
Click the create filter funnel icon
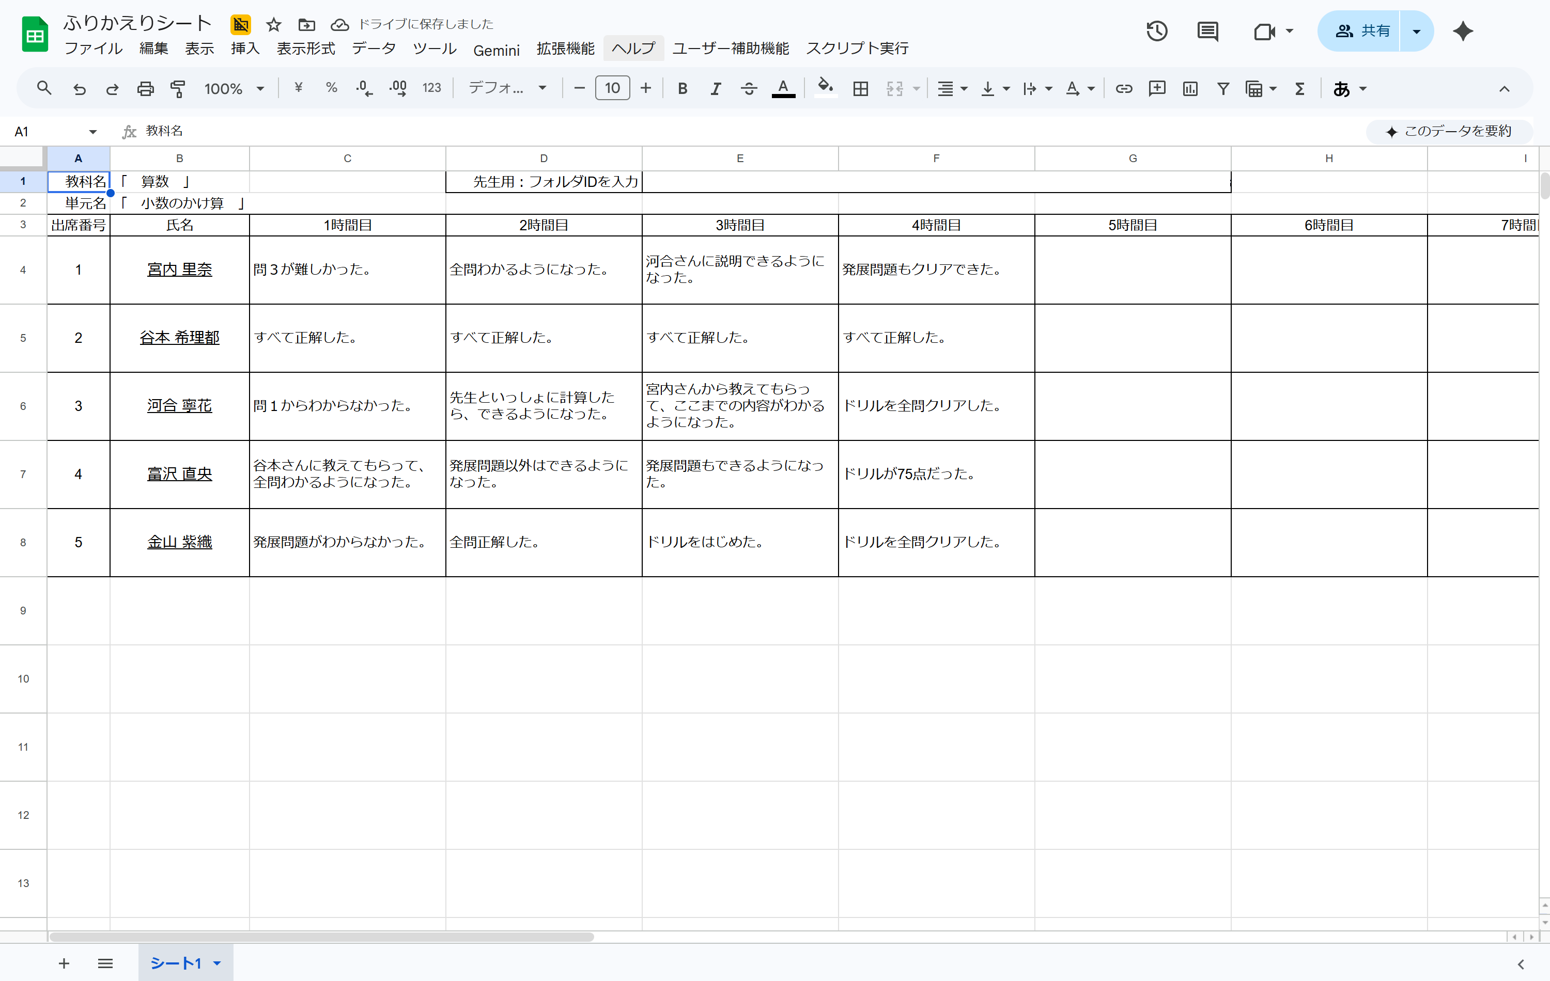pyautogui.click(x=1223, y=89)
